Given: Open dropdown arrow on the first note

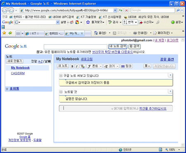Looking at the screenshot, I should point(170,75).
